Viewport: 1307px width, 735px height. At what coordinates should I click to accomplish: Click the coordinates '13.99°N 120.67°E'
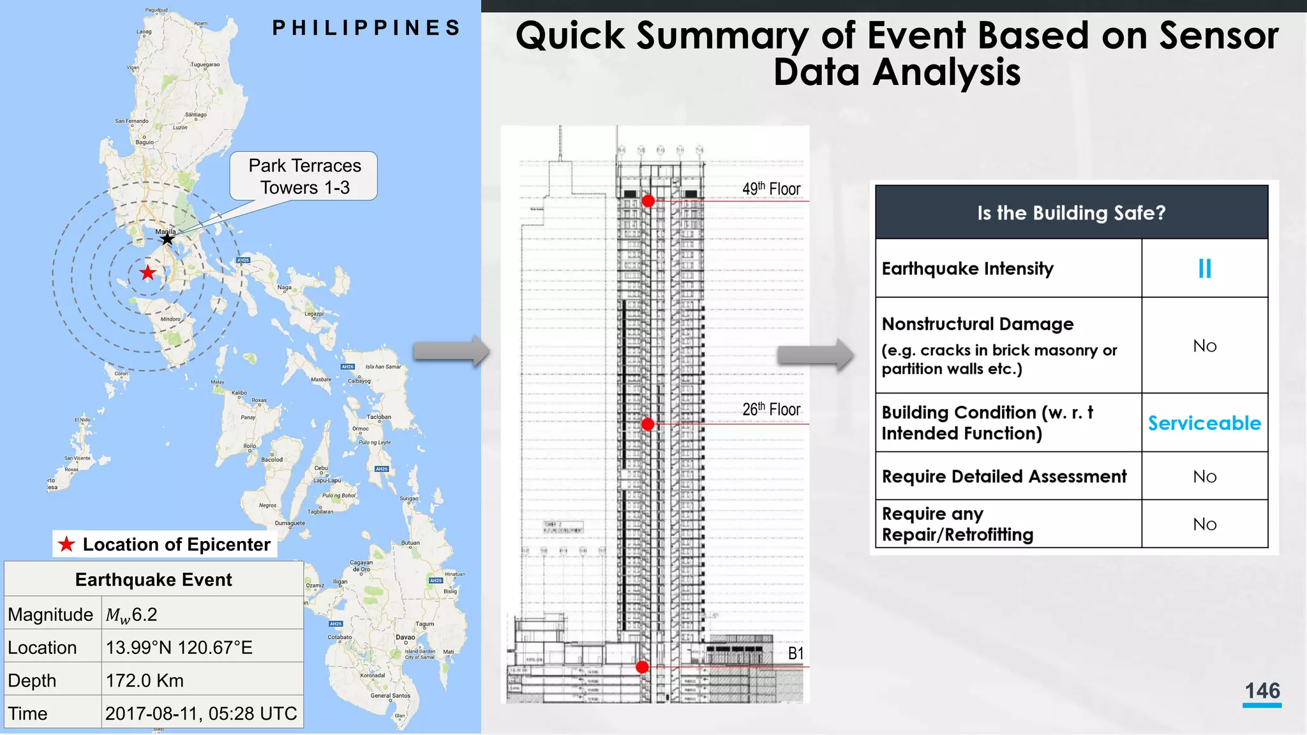coord(179,648)
